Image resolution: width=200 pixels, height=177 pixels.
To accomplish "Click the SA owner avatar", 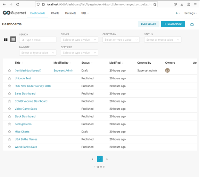I will tap(167, 70).
